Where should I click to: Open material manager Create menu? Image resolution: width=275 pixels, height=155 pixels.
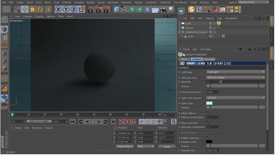pos(18,128)
